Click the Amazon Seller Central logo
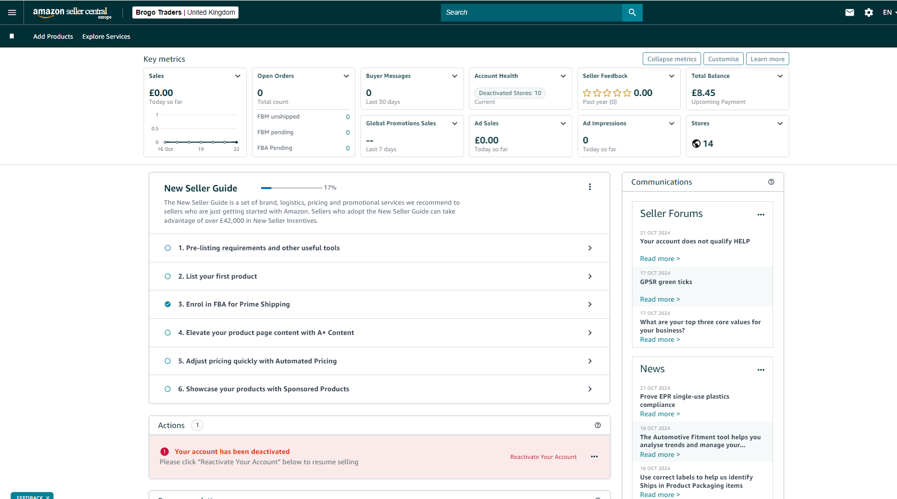 [x=72, y=12]
